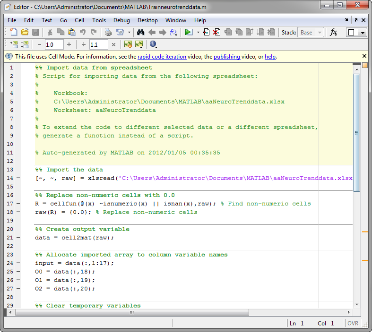Open the Desktop menu
372x332 pixels.
(x=147, y=20)
